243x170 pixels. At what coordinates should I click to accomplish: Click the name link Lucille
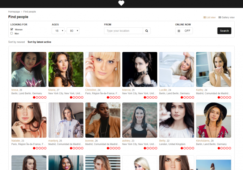163,90
